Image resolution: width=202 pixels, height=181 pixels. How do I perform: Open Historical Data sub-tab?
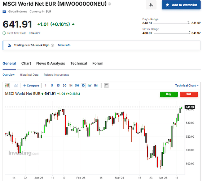[x=29, y=75]
